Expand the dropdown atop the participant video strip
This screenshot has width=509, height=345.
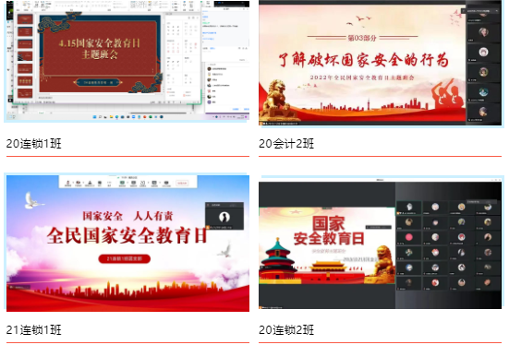click(497, 11)
